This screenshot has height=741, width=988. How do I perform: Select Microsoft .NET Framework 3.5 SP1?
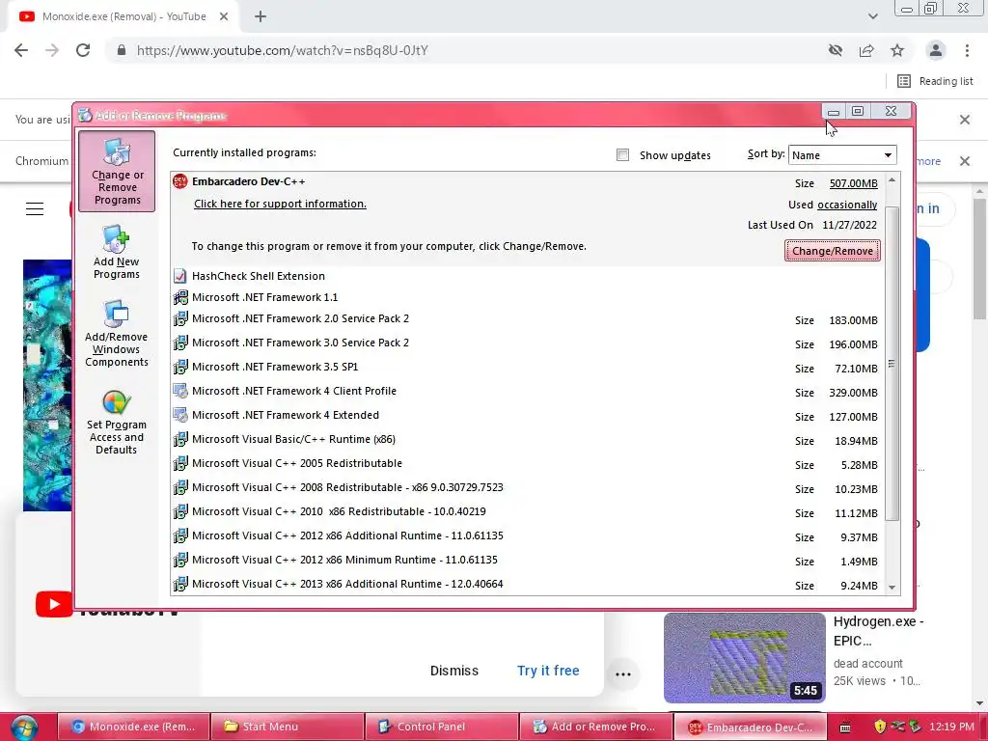527,368
